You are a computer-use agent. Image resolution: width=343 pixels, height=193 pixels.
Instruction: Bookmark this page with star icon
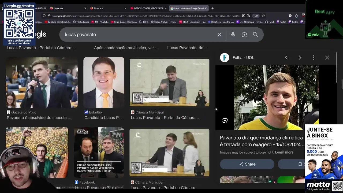coord(263,16)
